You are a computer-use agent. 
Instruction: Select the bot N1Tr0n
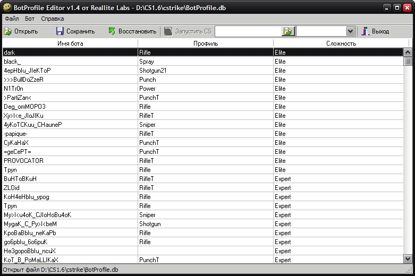[203, 88]
